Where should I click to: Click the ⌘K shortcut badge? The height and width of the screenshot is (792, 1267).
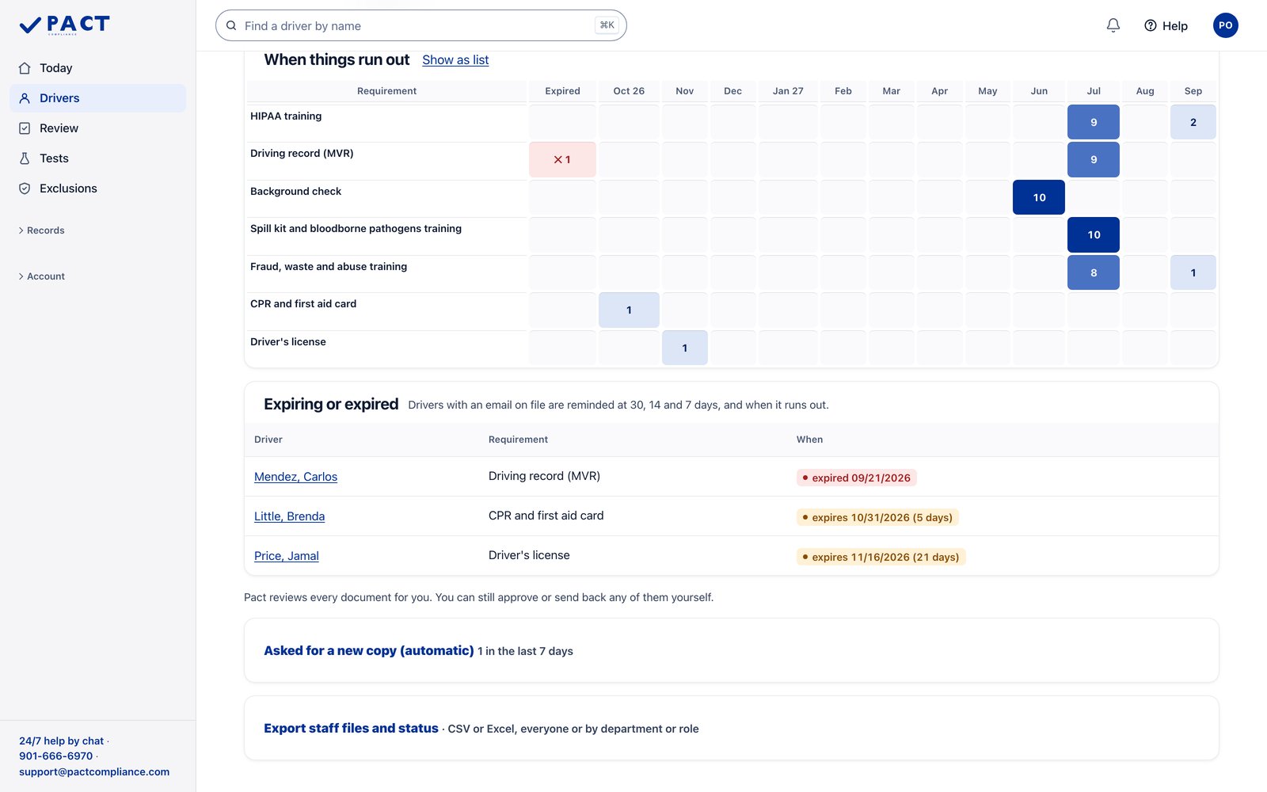pos(607,25)
